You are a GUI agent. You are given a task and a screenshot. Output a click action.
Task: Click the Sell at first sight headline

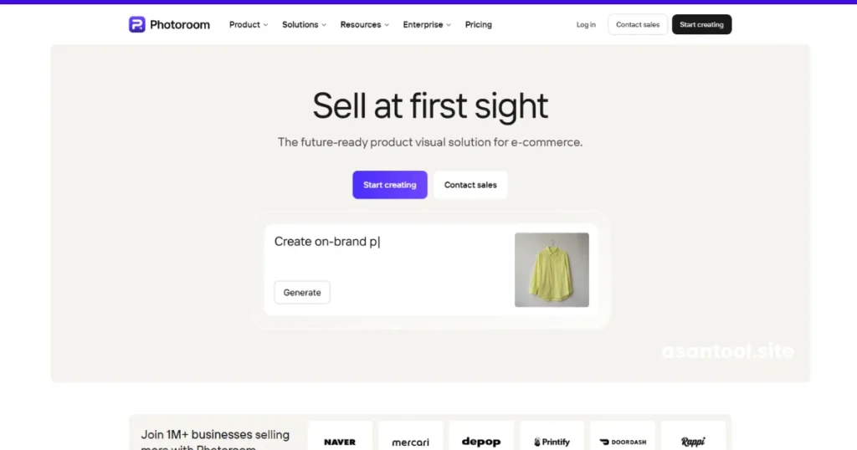430,106
